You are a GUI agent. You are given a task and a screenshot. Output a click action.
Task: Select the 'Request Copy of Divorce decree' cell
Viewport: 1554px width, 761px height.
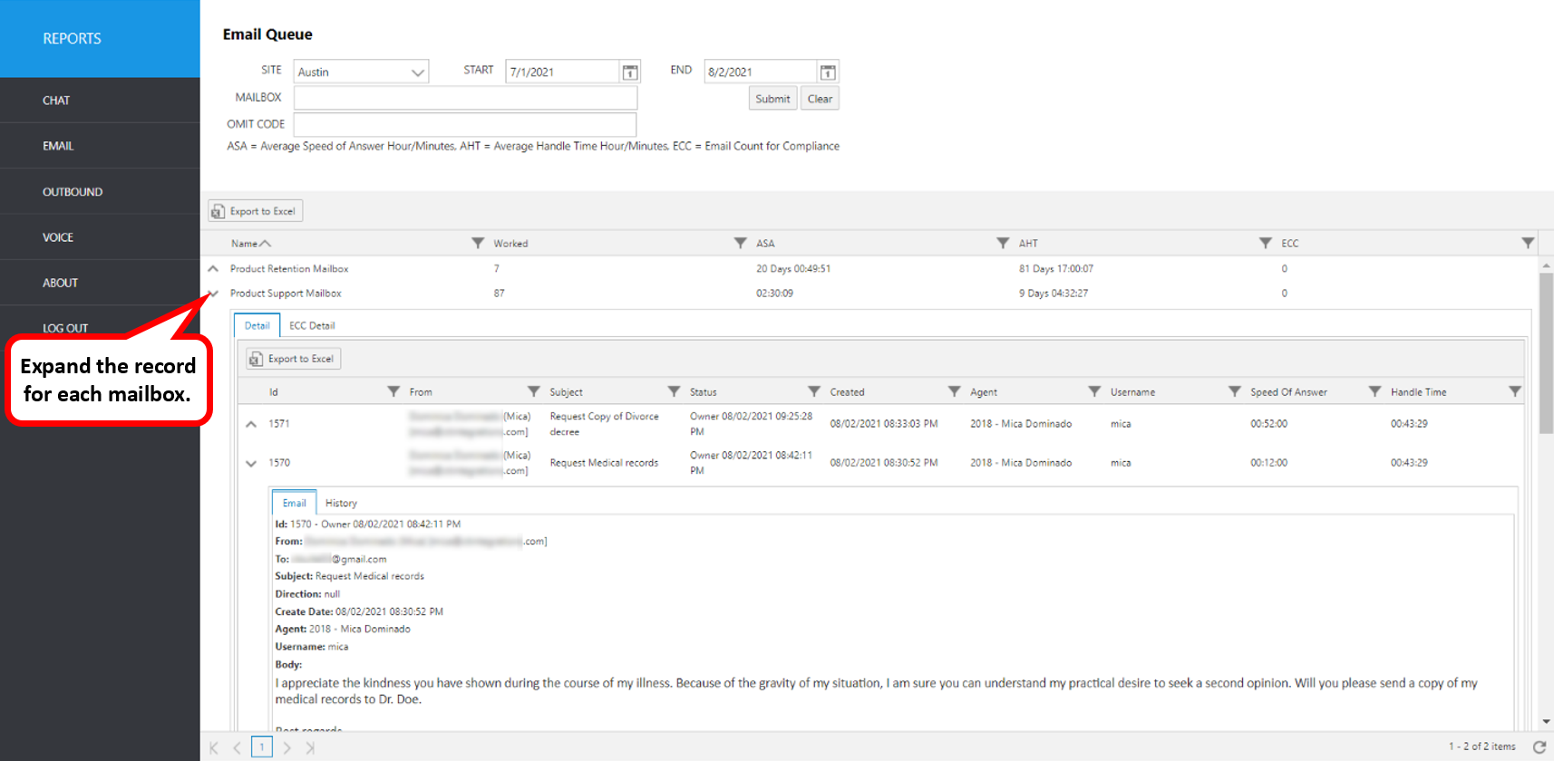(x=604, y=424)
